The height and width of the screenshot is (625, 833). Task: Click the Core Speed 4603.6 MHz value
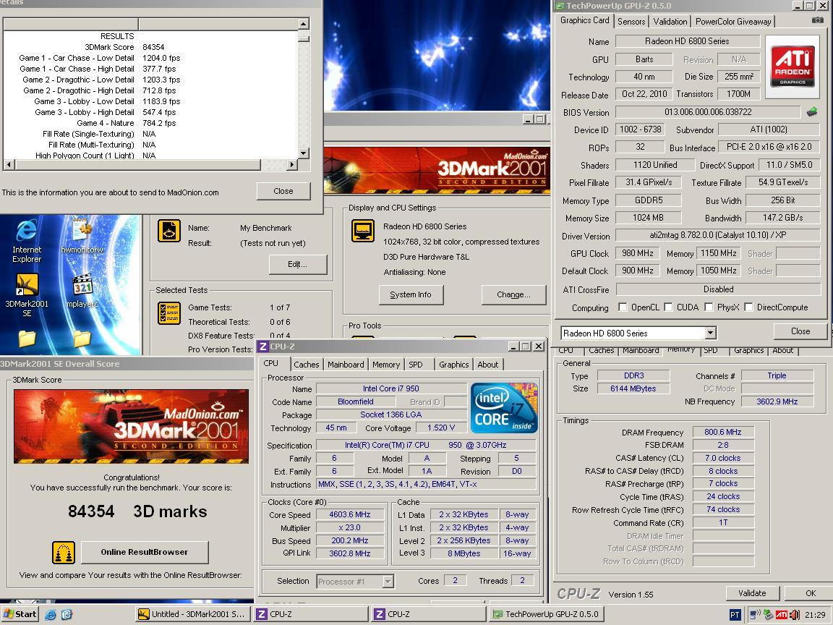(x=349, y=514)
